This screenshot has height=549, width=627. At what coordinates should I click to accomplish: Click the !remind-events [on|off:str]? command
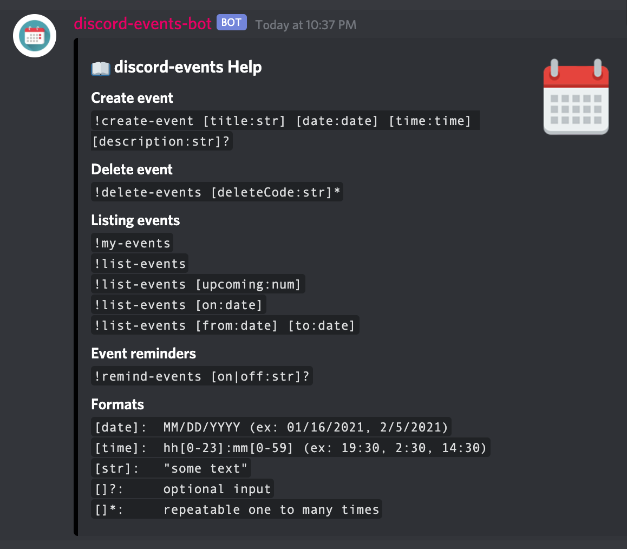pyautogui.click(x=202, y=376)
